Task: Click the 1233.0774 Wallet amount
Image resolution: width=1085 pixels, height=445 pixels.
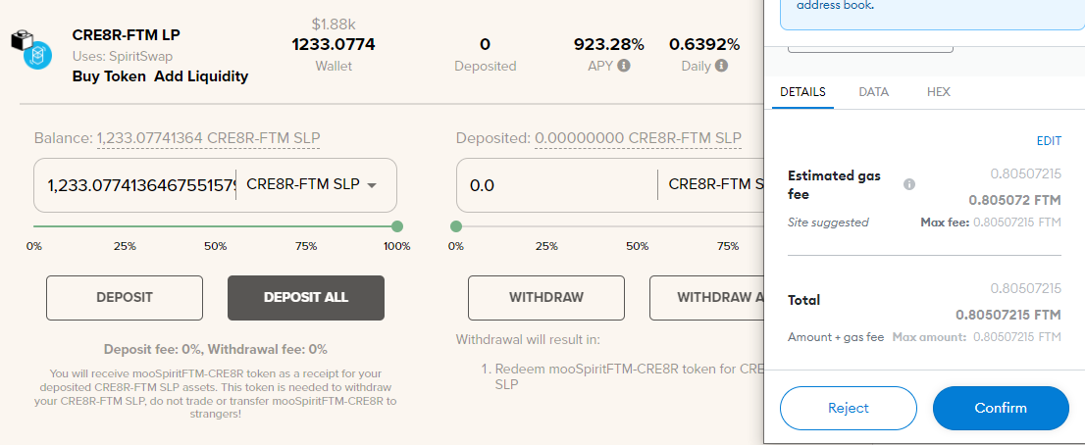Action: (334, 45)
